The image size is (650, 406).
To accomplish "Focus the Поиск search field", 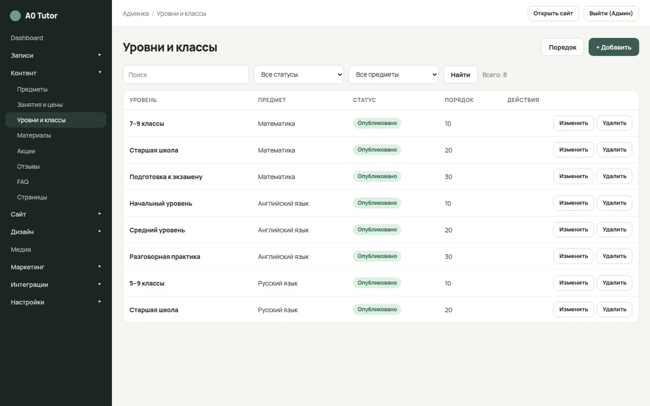I will coord(186,75).
